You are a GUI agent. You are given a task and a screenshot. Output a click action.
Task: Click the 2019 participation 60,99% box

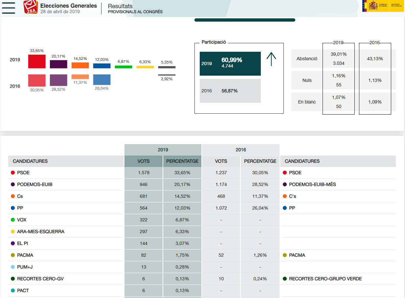click(x=230, y=64)
